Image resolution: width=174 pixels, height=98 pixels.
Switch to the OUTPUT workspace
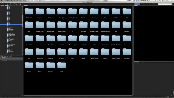click(153, 4)
